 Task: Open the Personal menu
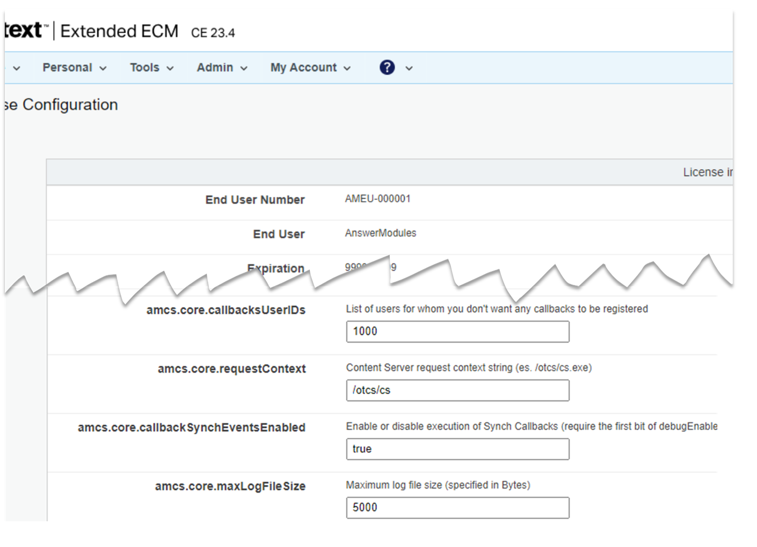pyautogui.click(x=68, y=68)
